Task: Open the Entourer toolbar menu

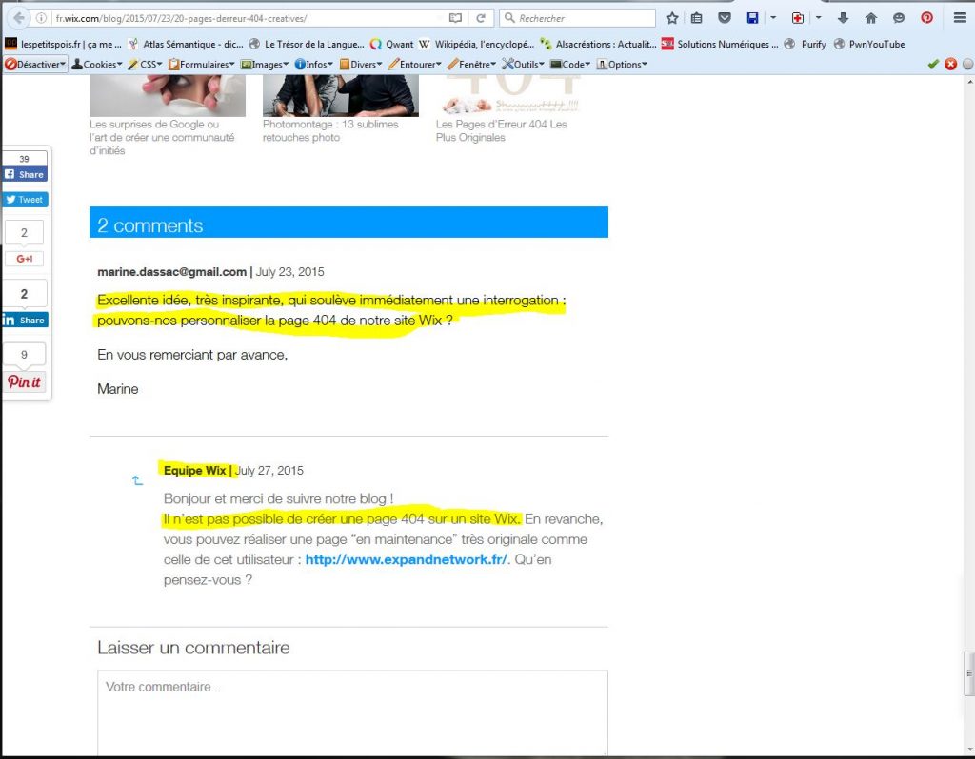Action: pos(415,64)
